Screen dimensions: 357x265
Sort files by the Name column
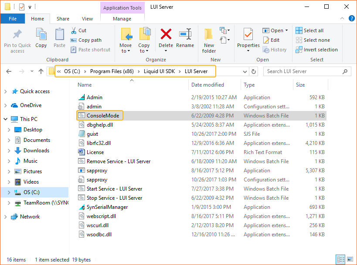85,85
